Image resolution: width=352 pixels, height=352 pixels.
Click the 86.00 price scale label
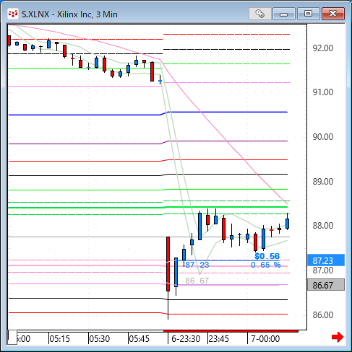click(x=323, y=314)
